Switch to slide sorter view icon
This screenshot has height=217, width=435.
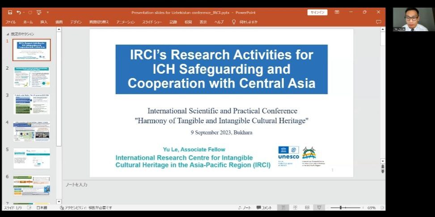[x=295, y=208]
